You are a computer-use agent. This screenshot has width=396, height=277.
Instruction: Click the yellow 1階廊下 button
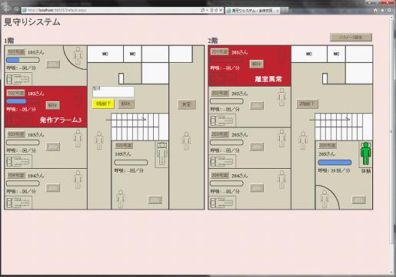pos(103,104)
